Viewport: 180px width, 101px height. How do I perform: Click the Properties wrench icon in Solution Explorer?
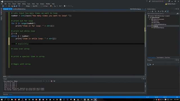tap(165, 11)
